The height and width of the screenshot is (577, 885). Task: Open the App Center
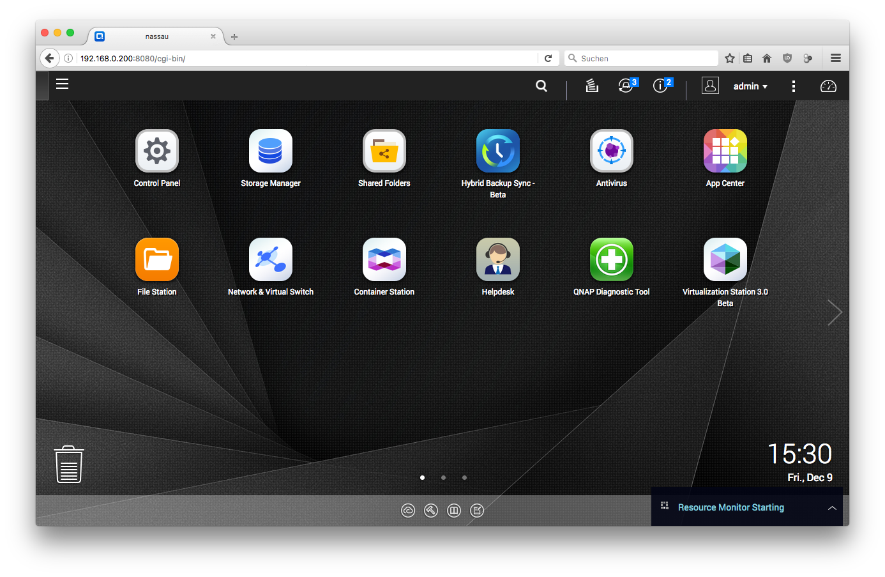[725, 151]
